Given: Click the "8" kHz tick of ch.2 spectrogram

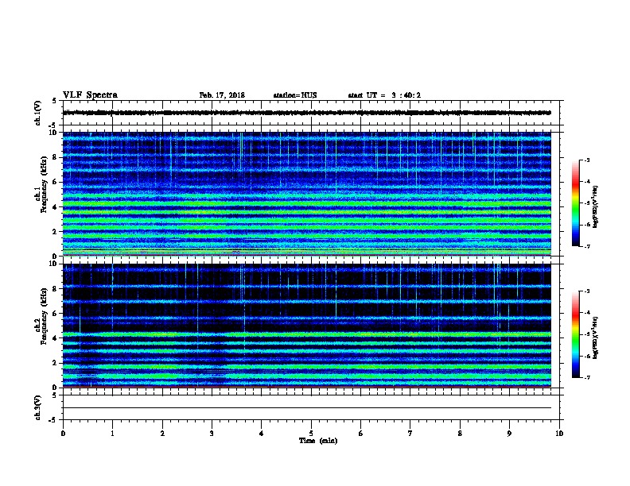Looking at the screenshot, I should coord(55,289).
